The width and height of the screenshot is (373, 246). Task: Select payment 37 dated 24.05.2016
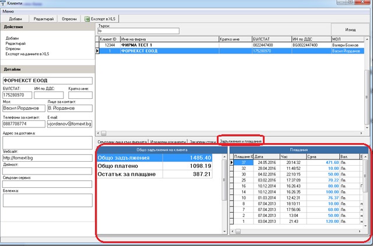tap(297, 163)
